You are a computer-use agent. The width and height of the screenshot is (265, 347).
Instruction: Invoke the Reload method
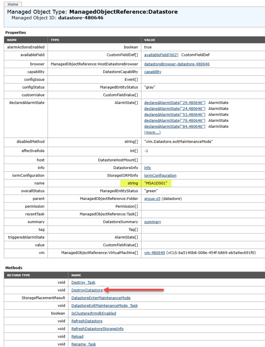click(77, 337)
